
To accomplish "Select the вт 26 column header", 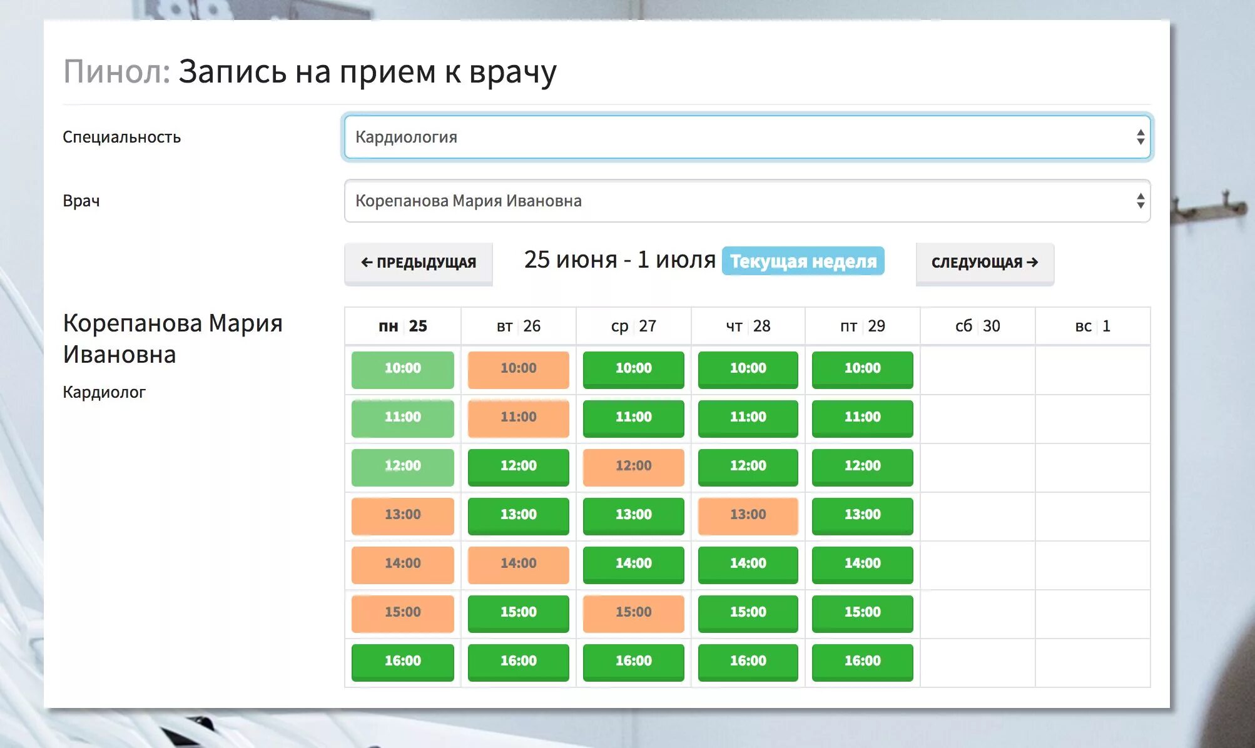I will click(519, 326).
